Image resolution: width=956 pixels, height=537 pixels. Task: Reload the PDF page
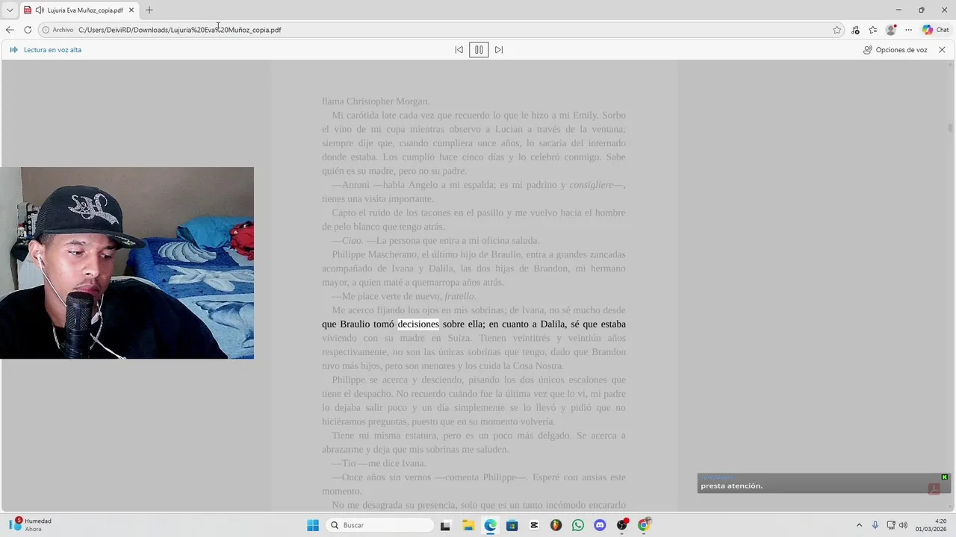[x=28, y=30]
